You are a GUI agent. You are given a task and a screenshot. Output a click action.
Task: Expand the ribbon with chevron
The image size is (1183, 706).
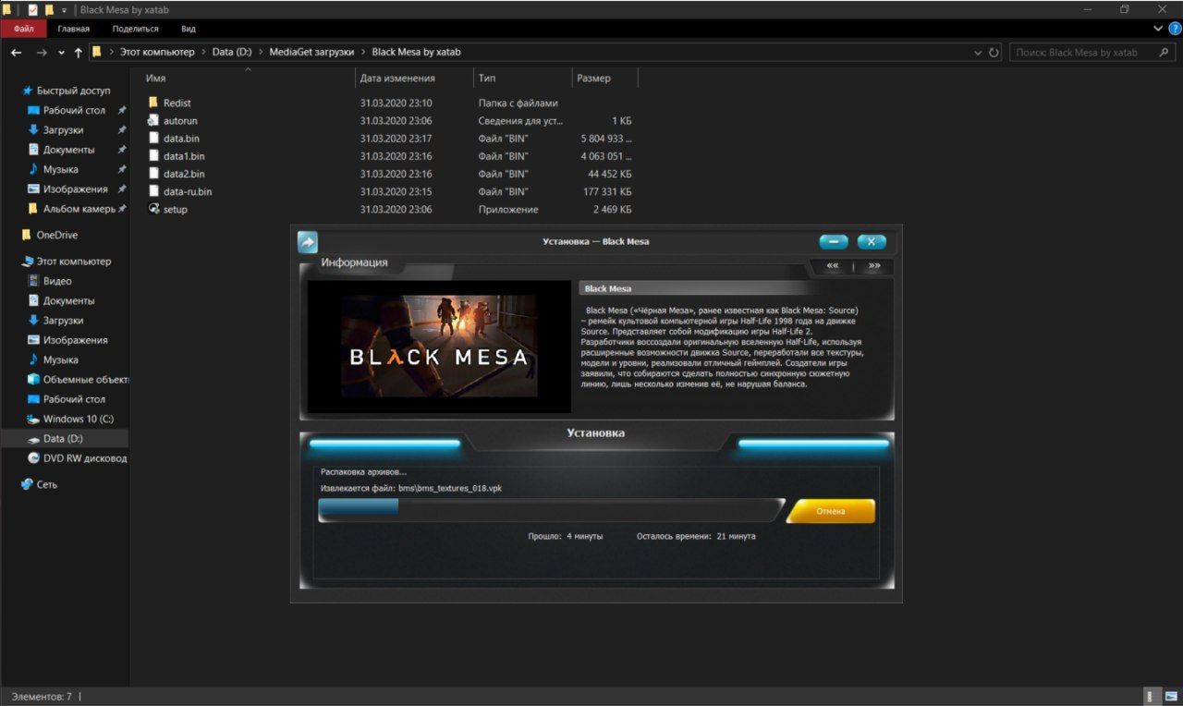(x=1158, y=29)
